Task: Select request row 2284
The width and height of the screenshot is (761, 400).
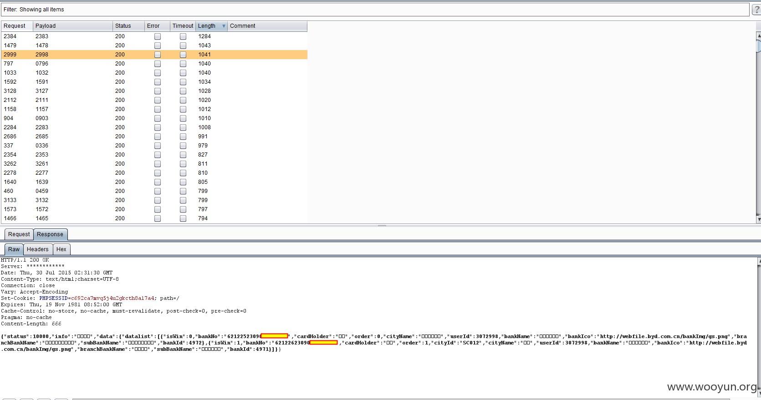Action: click(x=154, y=127)
